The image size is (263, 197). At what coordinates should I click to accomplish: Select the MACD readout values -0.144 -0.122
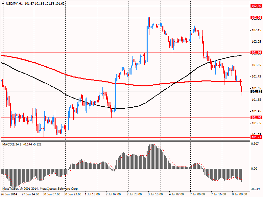32,144
